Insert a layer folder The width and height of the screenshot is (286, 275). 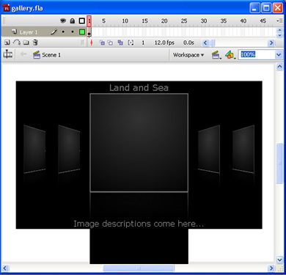pos(26,43)
